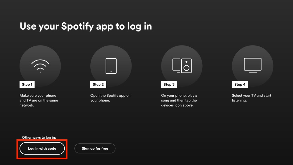Click the 'Use your Spotify app to log in' heading

[x=86, y=26]
